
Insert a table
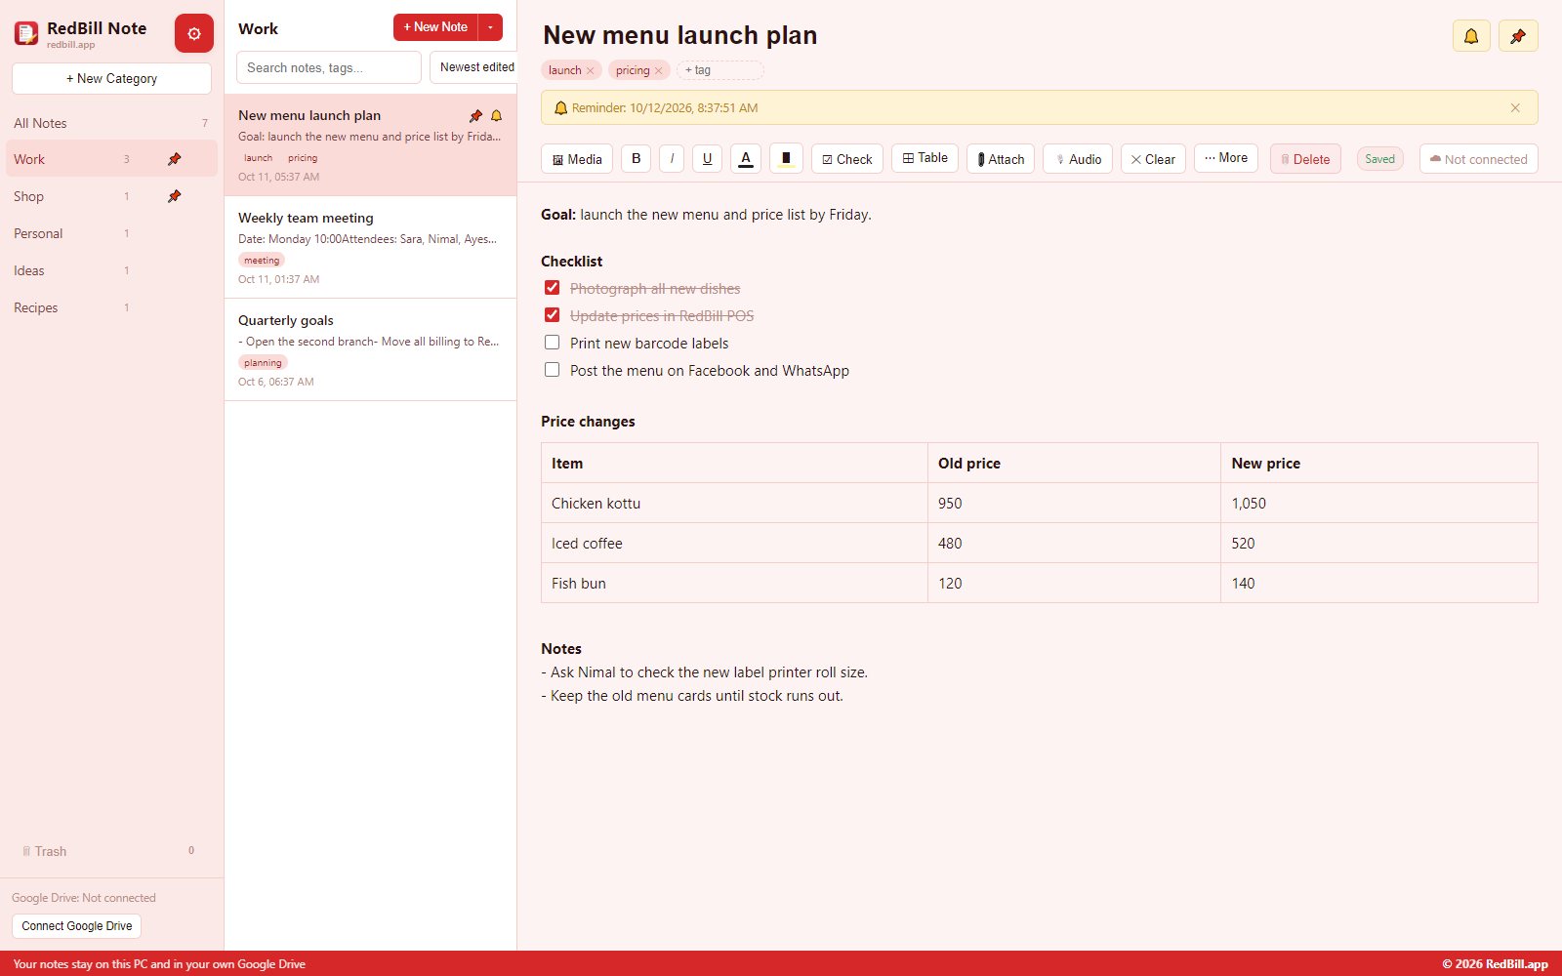tap(925, 158)
